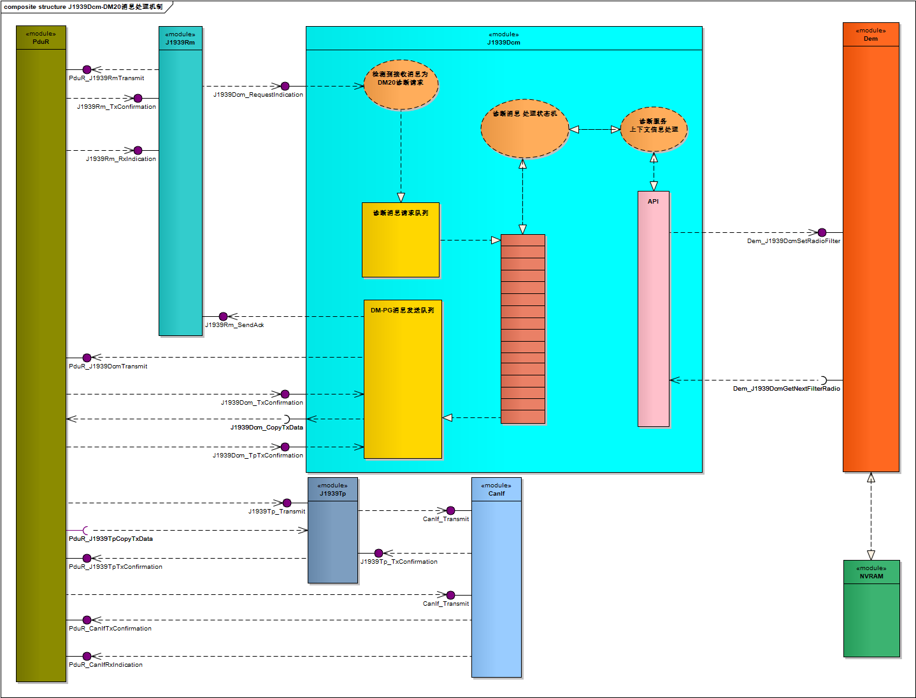Click the PduR_J1939TpCopyTxData label
Image resolution: width=916 pixels, height=698 pixels.
coord(111,539)
